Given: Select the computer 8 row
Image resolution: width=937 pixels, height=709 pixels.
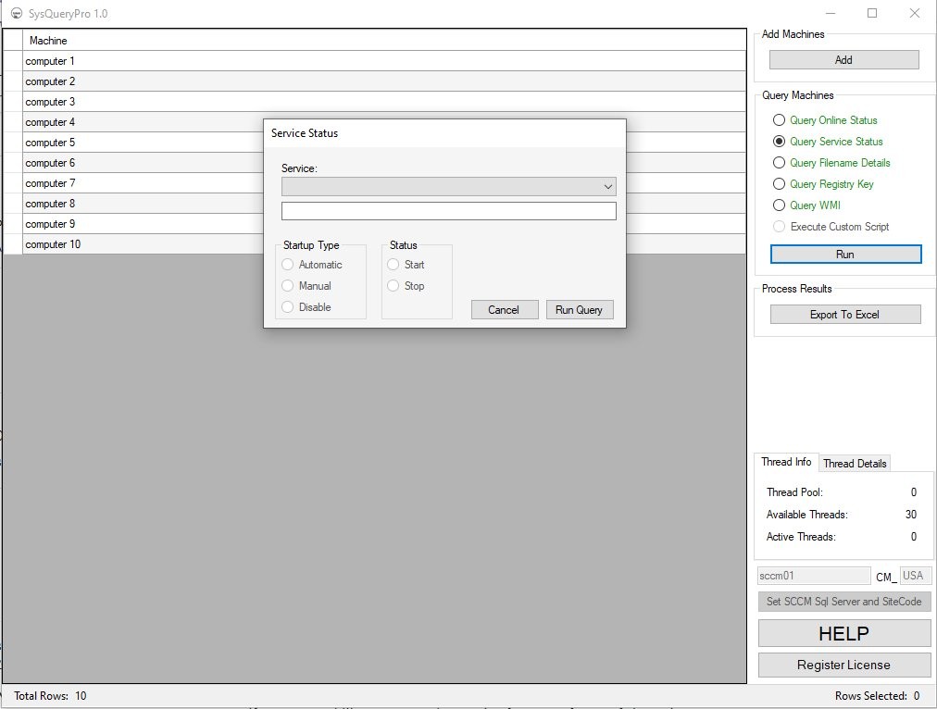Looking at the screenshot, I should pyautogui.click(x=144, y=203).
